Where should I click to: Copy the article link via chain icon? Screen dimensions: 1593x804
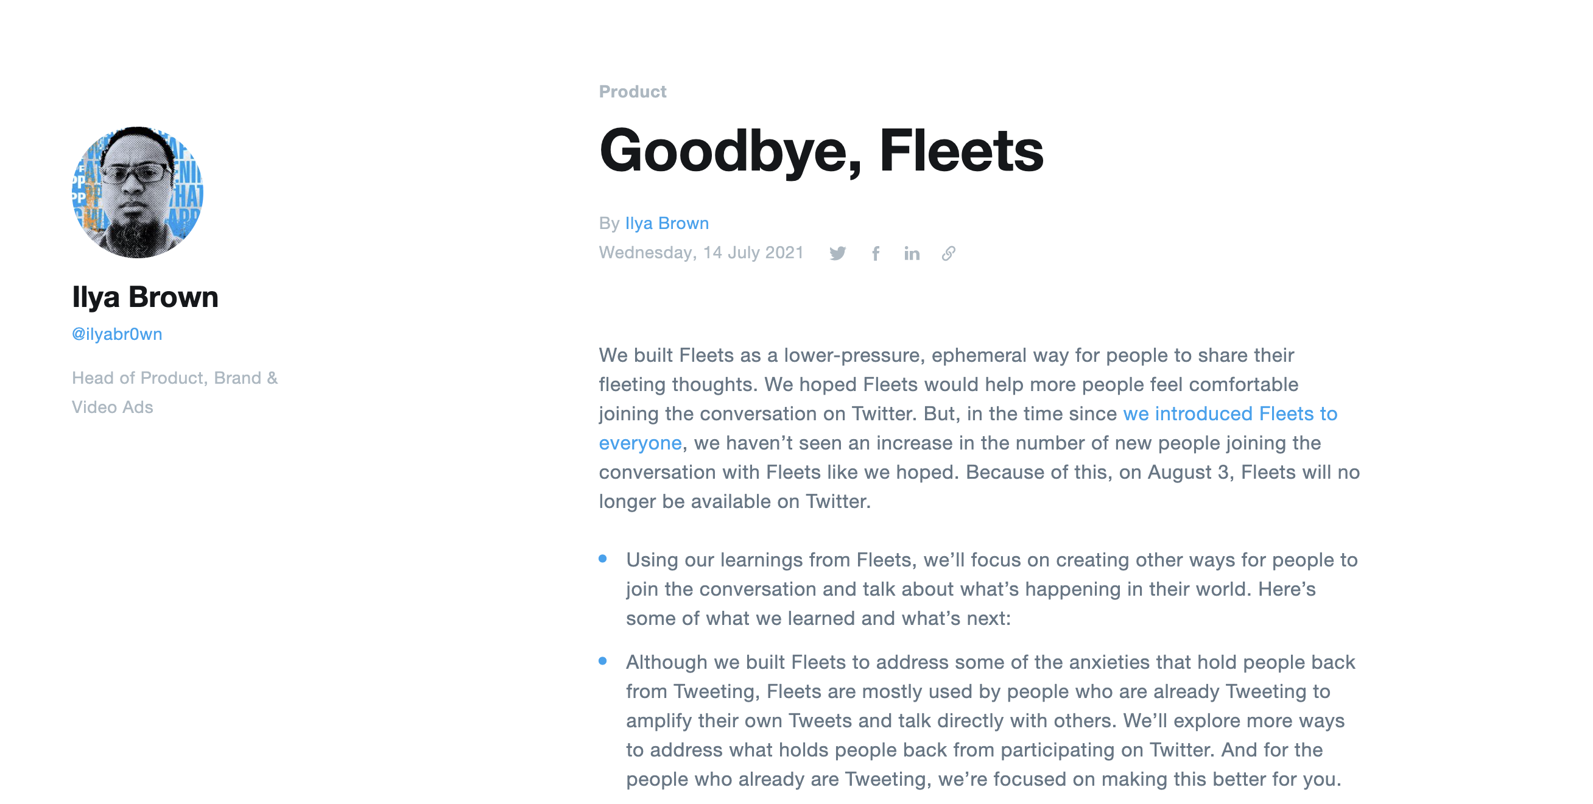(x=949, y=253)
